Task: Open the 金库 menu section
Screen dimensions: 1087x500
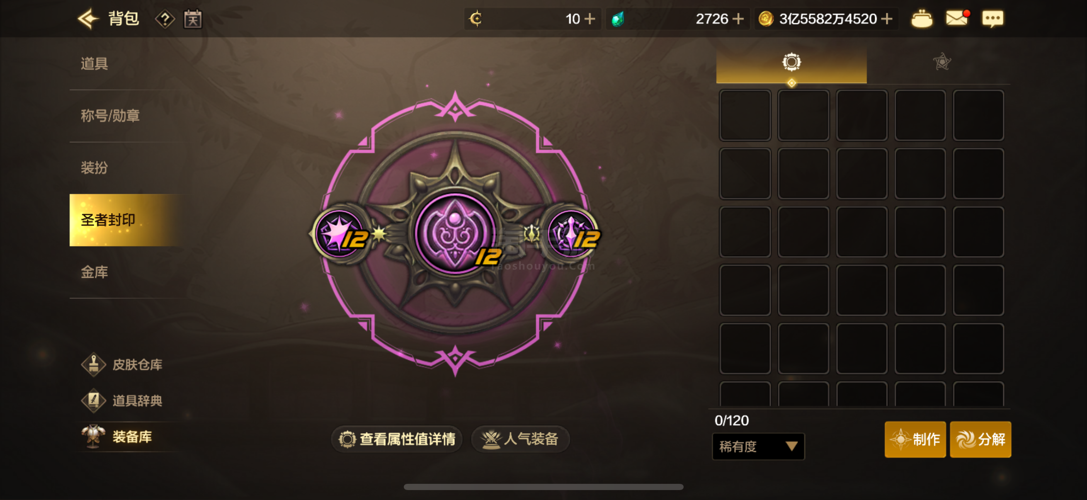Action: click(x=94, y=272)
